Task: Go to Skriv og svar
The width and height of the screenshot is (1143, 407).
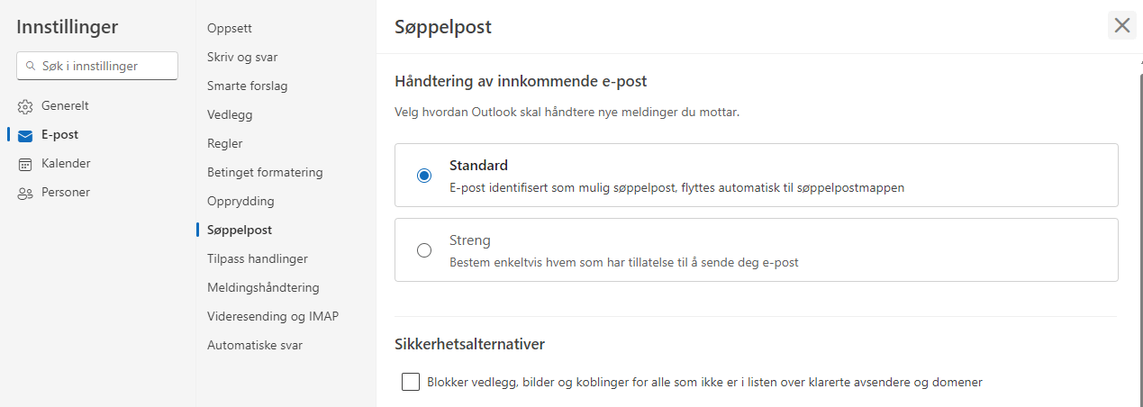Action: click(242, 57)
